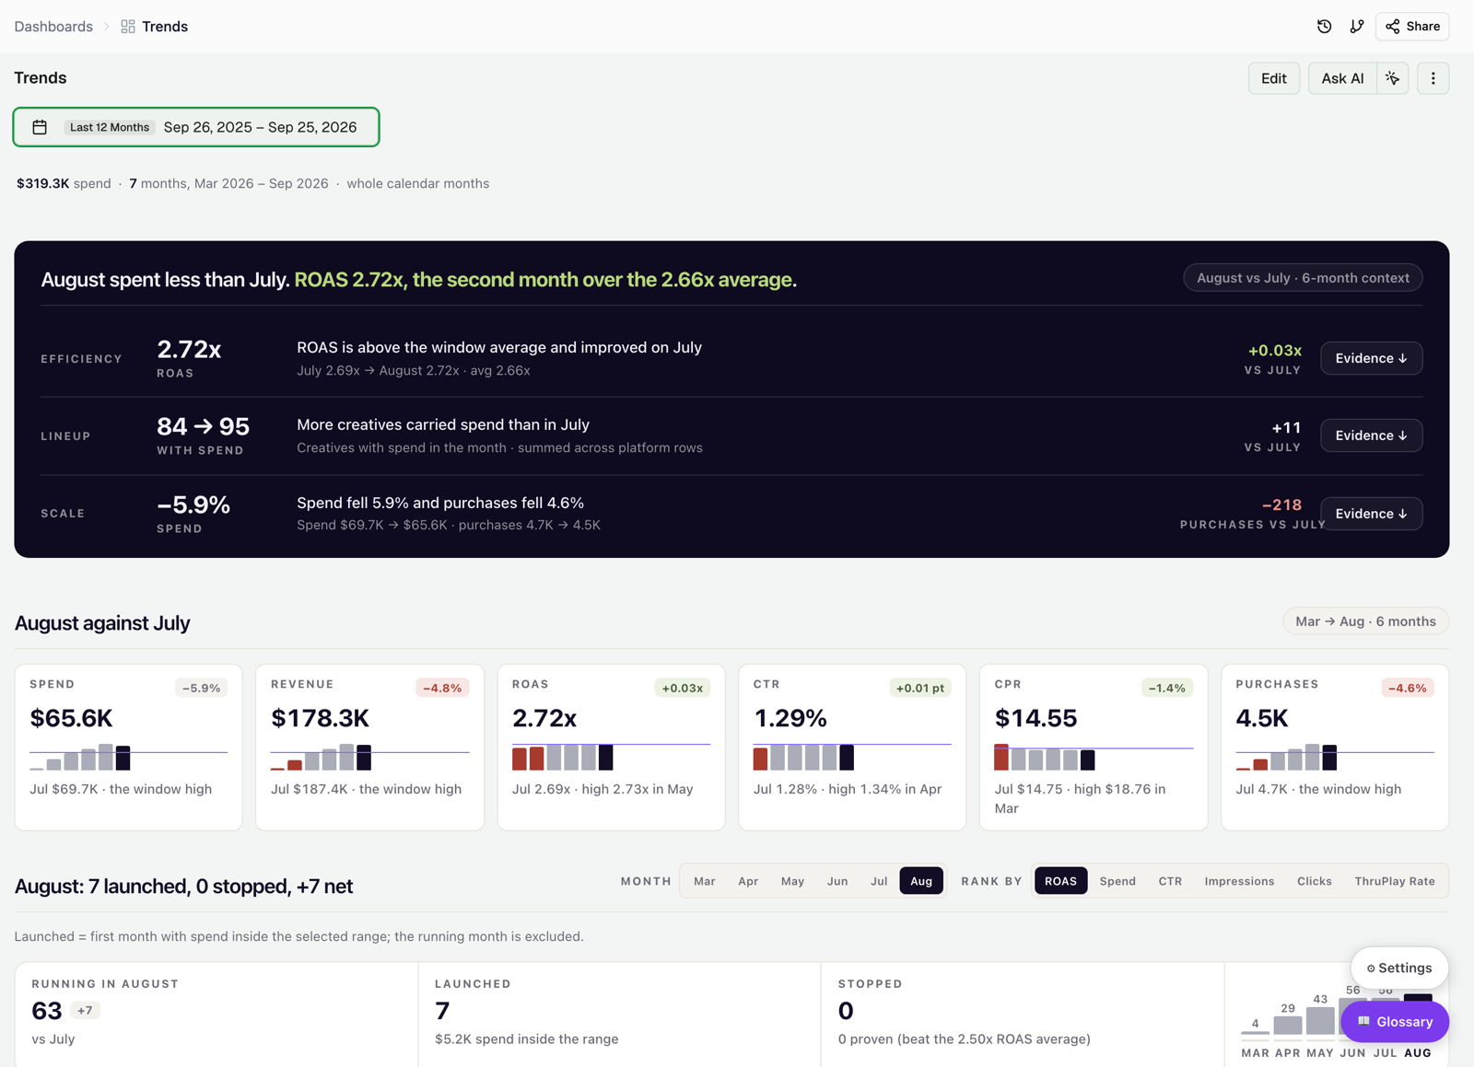The image size is (1474, 1067).
Task: Click the AI sparkle icon button
Action: [x=1393, y=78]
